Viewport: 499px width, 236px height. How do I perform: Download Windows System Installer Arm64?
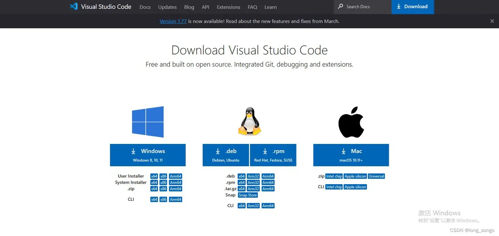tap(176, 182)
